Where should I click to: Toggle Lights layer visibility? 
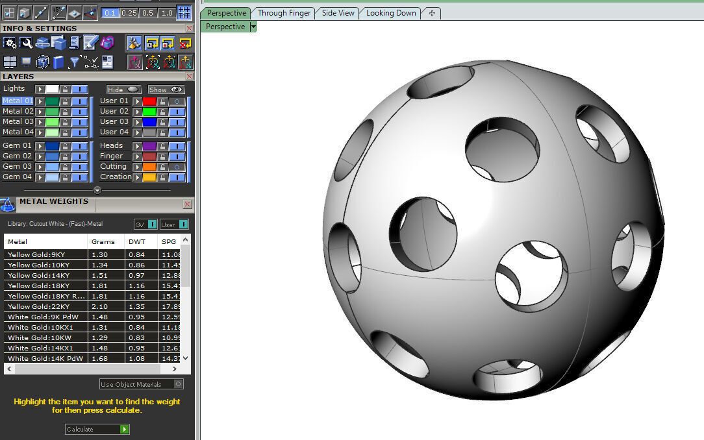click(x=79, y=90)
